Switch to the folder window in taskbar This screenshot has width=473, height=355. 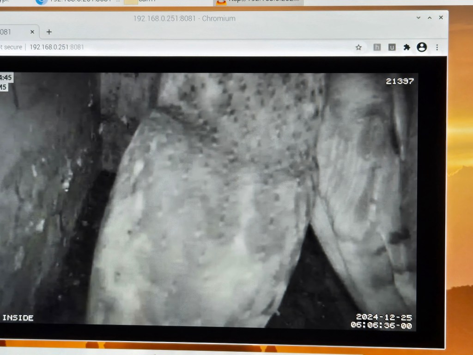139,1
